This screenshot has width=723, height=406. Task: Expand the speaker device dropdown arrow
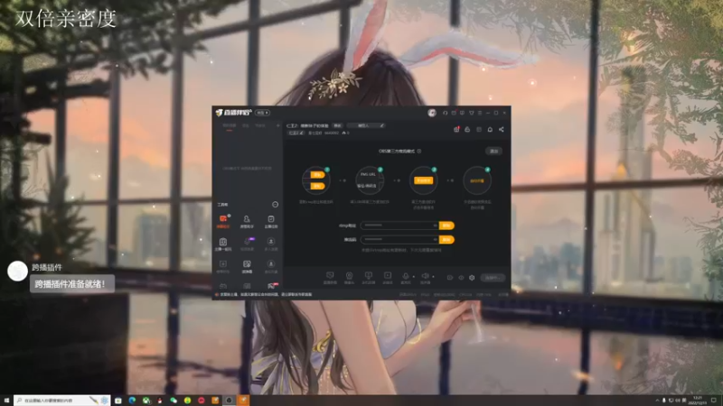433,277
